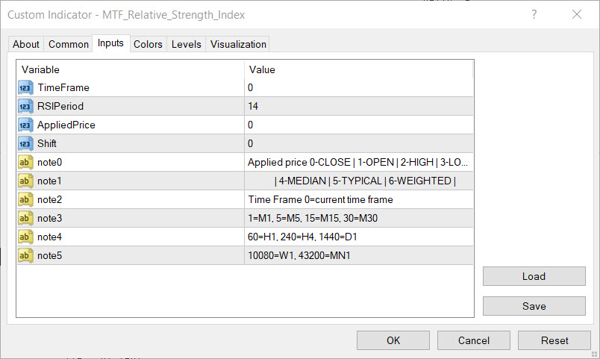Click the string icon beside note4

coord(25,237)
